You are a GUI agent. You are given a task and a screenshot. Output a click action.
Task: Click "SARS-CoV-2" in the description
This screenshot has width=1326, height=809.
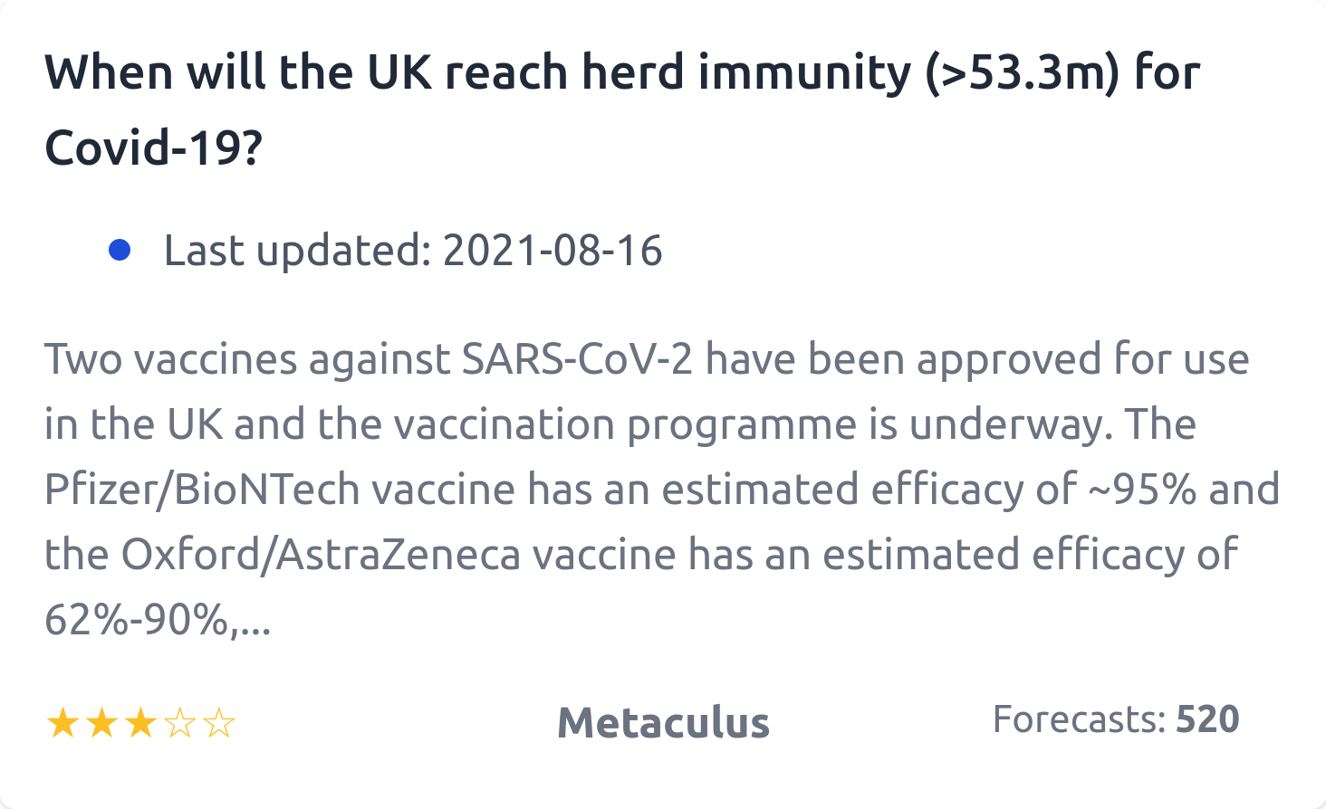pos(577,359)
